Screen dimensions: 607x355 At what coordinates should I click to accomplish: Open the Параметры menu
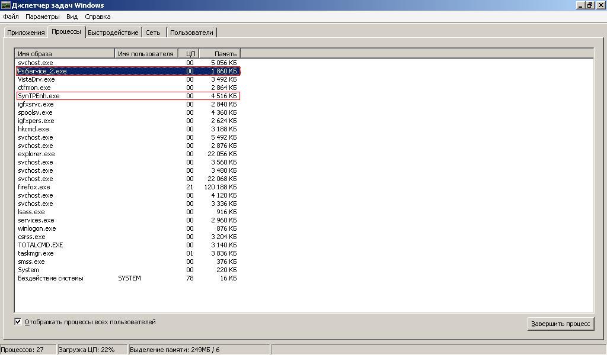(x=42, y=17)
